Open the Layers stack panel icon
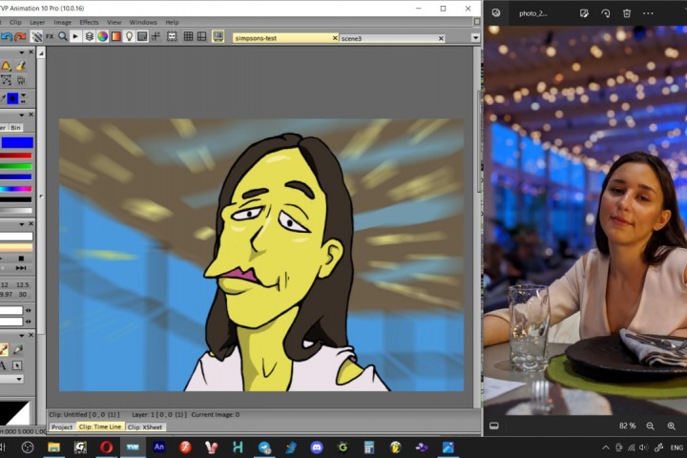The width and height of the screenshot is (687, 458). click(89, 36)
